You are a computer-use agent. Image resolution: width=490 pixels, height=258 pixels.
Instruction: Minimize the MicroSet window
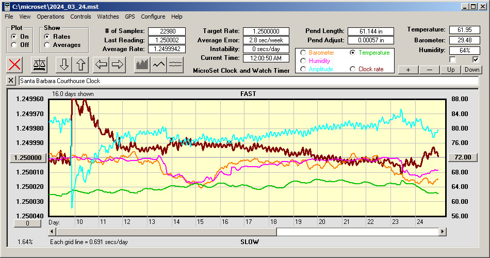pos(465,7)
